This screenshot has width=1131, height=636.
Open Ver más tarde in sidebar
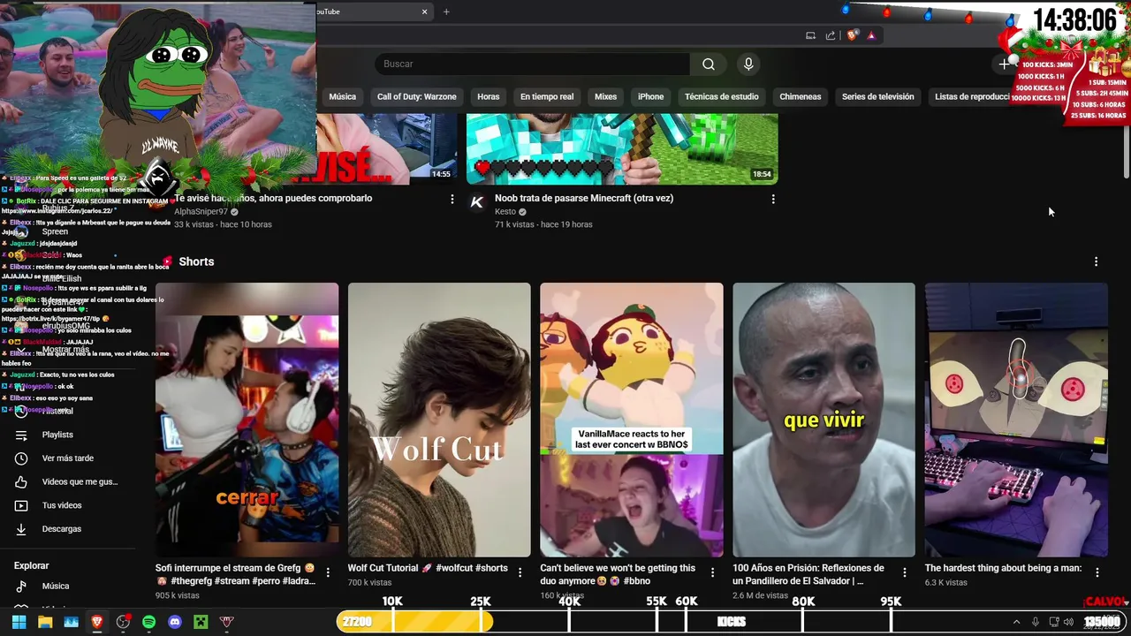(67, 458)
